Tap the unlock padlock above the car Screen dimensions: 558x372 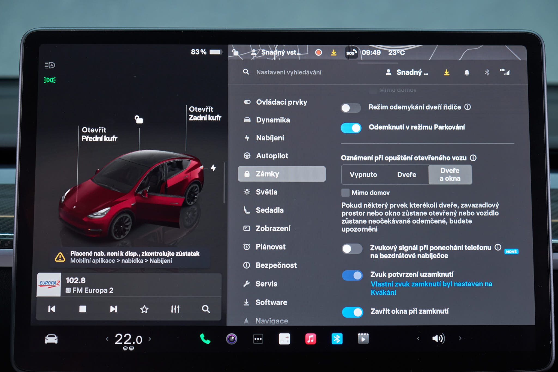[139, 119]
